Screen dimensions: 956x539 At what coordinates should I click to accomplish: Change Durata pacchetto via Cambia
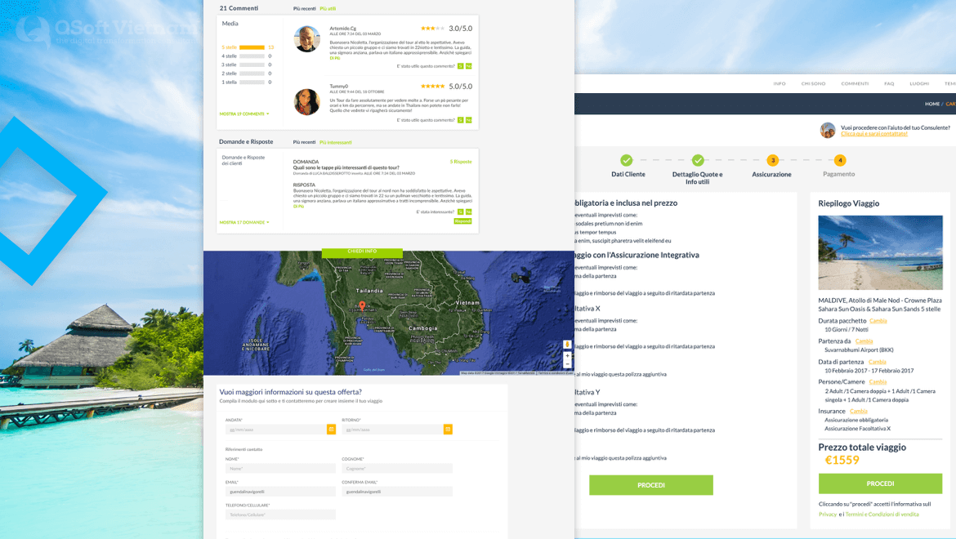click(878, 321)
